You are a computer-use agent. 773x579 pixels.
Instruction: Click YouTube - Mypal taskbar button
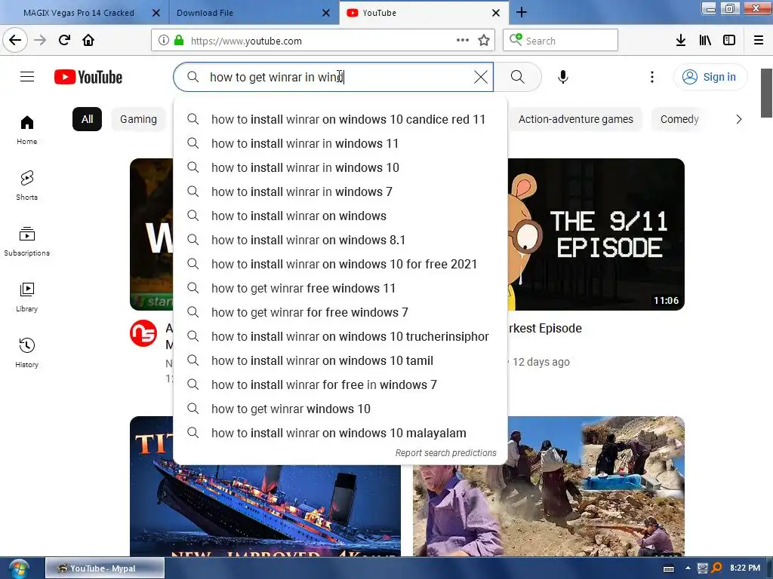click(105, 568)
